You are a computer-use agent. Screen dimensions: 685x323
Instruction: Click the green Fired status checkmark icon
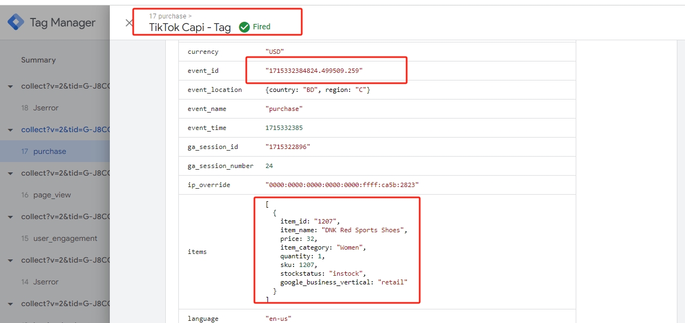[245, 27]
